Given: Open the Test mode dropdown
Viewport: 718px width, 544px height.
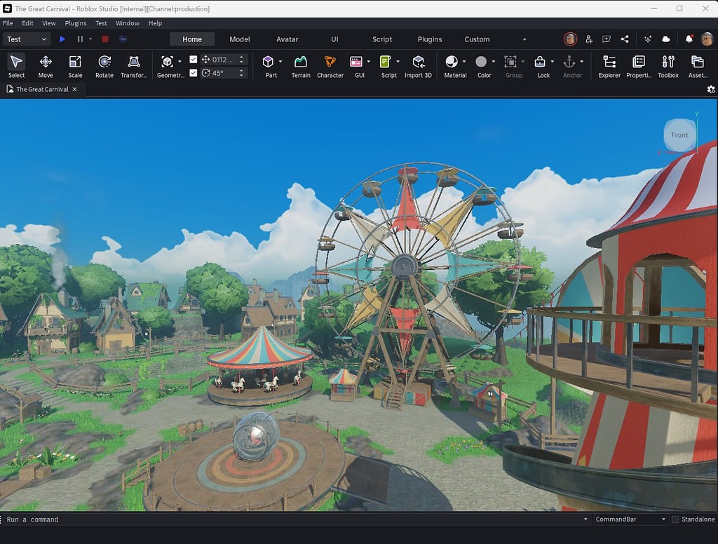Looking at the screenshot, I should (26, 39).
